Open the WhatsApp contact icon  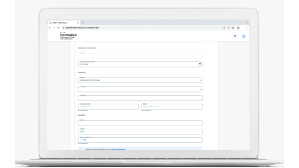click(244, 36)
